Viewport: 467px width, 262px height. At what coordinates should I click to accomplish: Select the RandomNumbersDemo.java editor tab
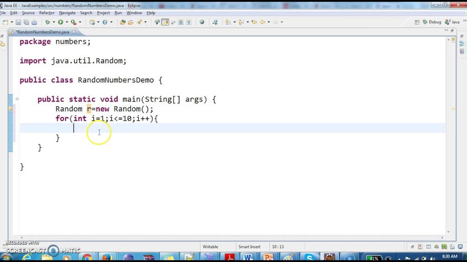[x=43, y=32]
